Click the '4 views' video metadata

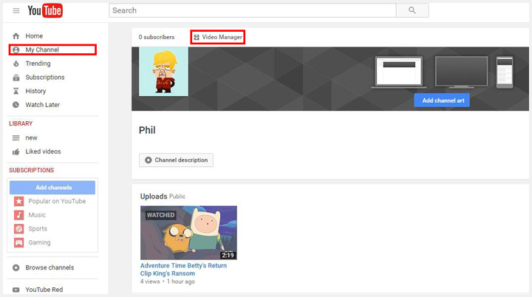click(x=150, y=281)
